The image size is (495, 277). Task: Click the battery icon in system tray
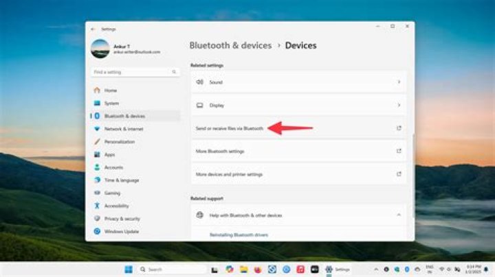(x=457, y=269)
